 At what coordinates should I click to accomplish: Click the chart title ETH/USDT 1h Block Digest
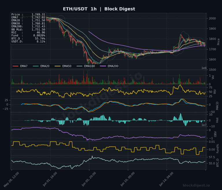99,9
